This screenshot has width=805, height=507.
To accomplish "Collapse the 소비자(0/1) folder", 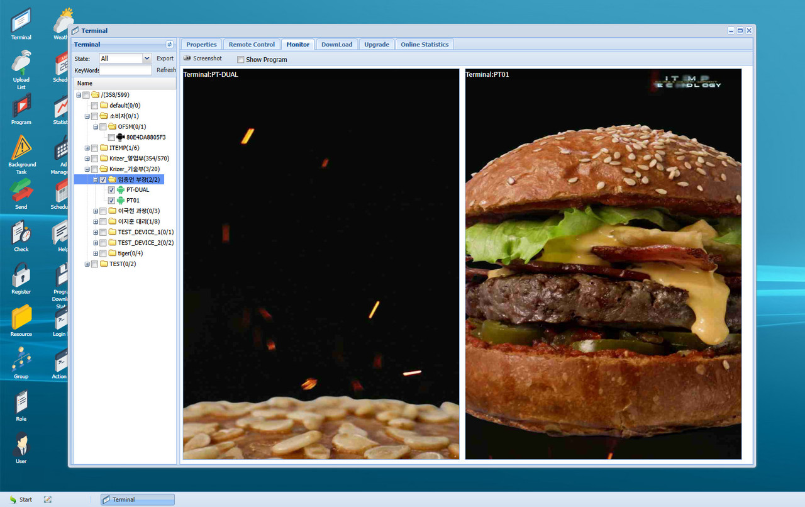I will coord(87,116).
